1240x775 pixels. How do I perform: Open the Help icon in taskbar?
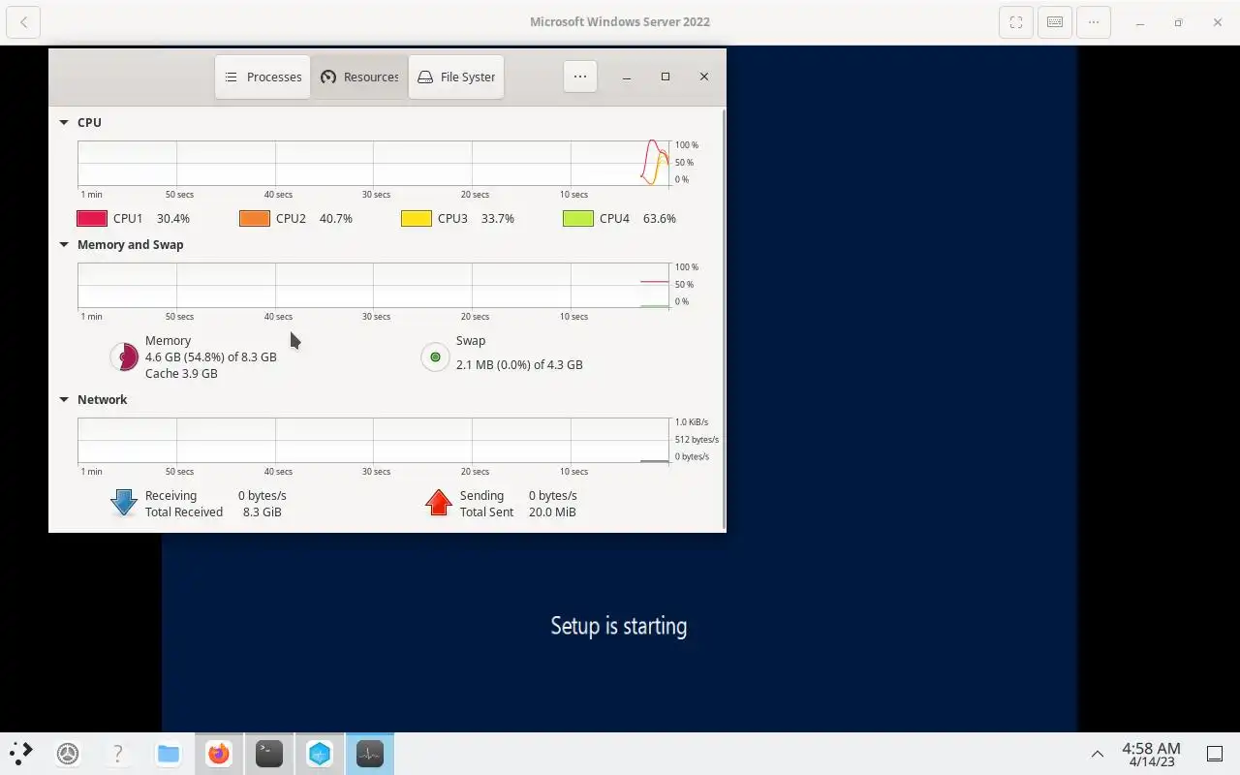pyautogui.click(x=118, y=753)
